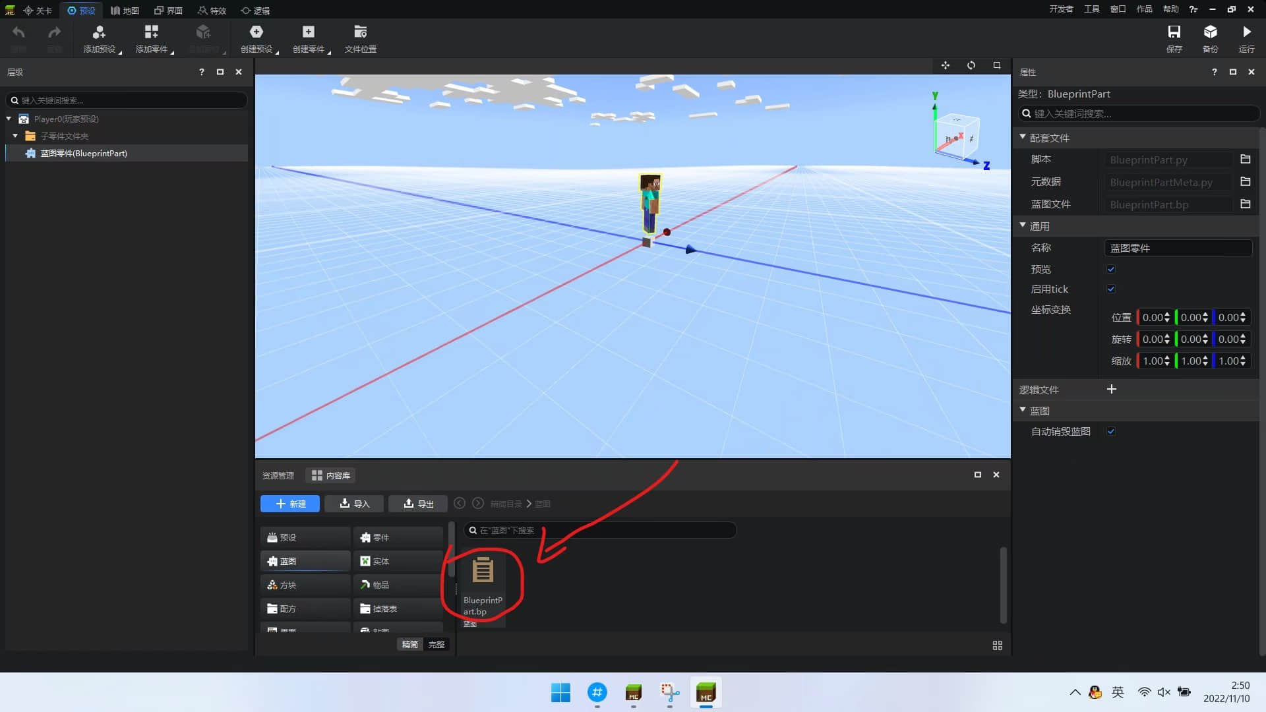
Task: Browse for the 元数据 metadata file
Action: point(1246,182)
